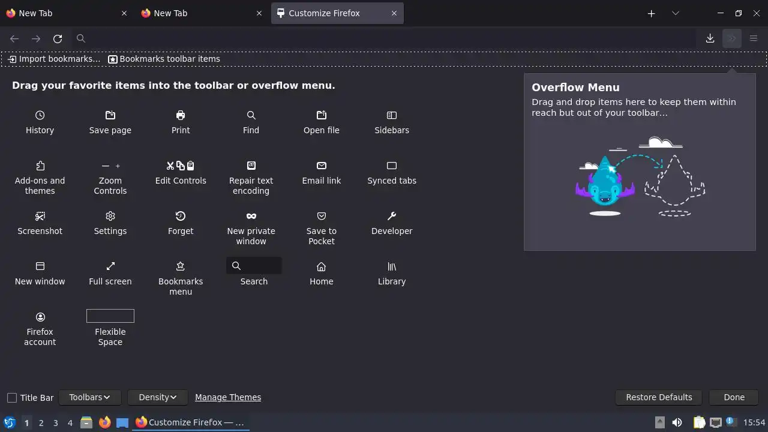Select the Forget icon

coord(181,216)
